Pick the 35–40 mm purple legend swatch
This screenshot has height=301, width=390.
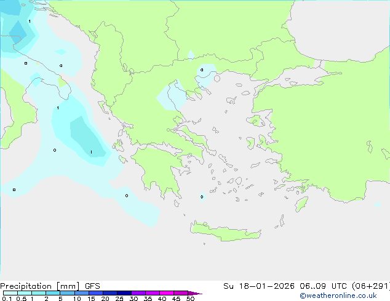point(153,293)
